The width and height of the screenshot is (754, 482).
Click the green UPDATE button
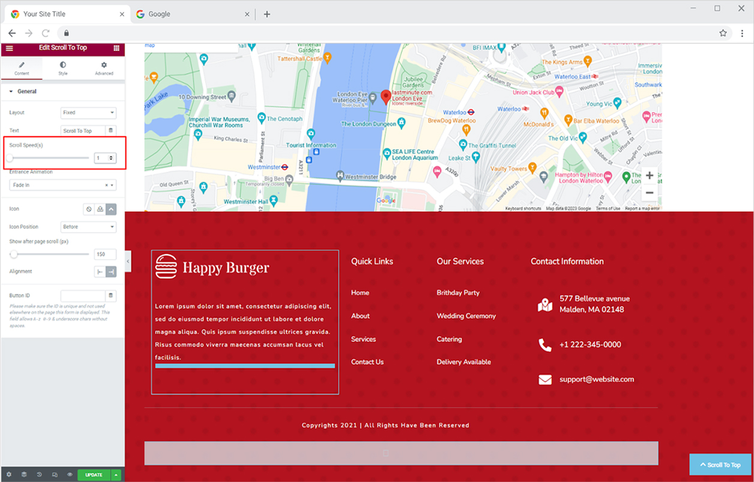94,475
